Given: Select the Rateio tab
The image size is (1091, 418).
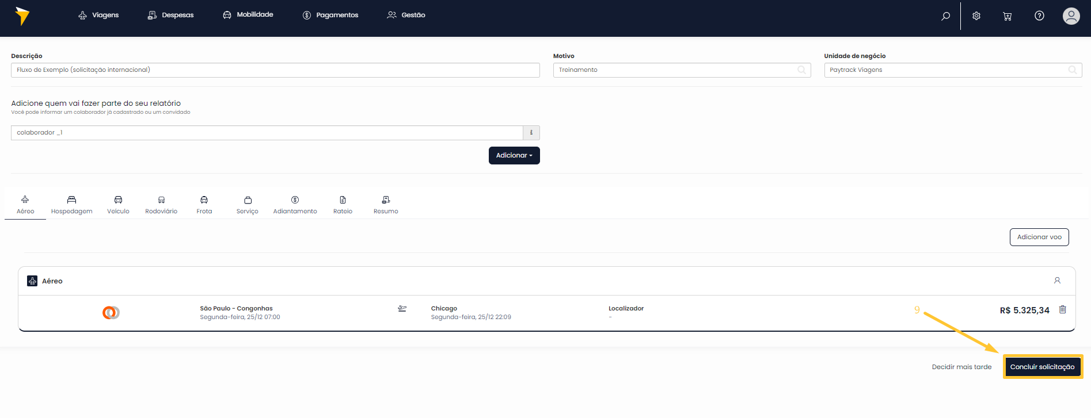Looking at the screenshot, I should click(343, 205).
